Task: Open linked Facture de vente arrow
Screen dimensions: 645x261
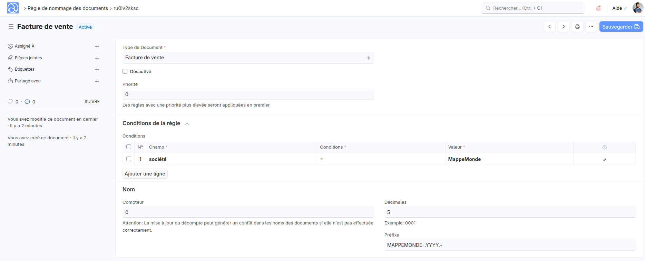Action: tap(368, 58)
